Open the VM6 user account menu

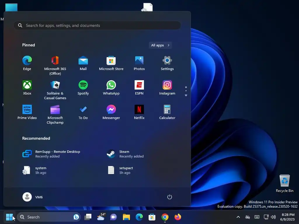pos(33,197)
